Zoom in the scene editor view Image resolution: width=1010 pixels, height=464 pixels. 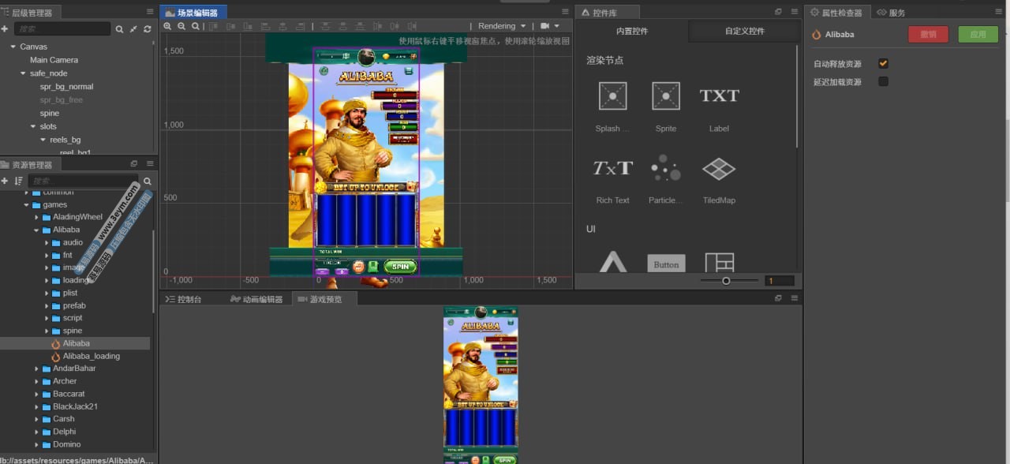point(167,26)
